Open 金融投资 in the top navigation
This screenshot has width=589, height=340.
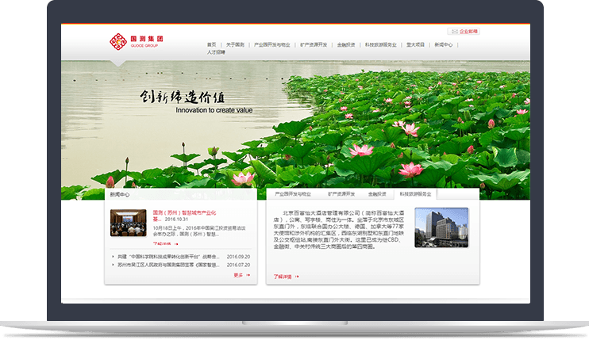pos(346,44)
